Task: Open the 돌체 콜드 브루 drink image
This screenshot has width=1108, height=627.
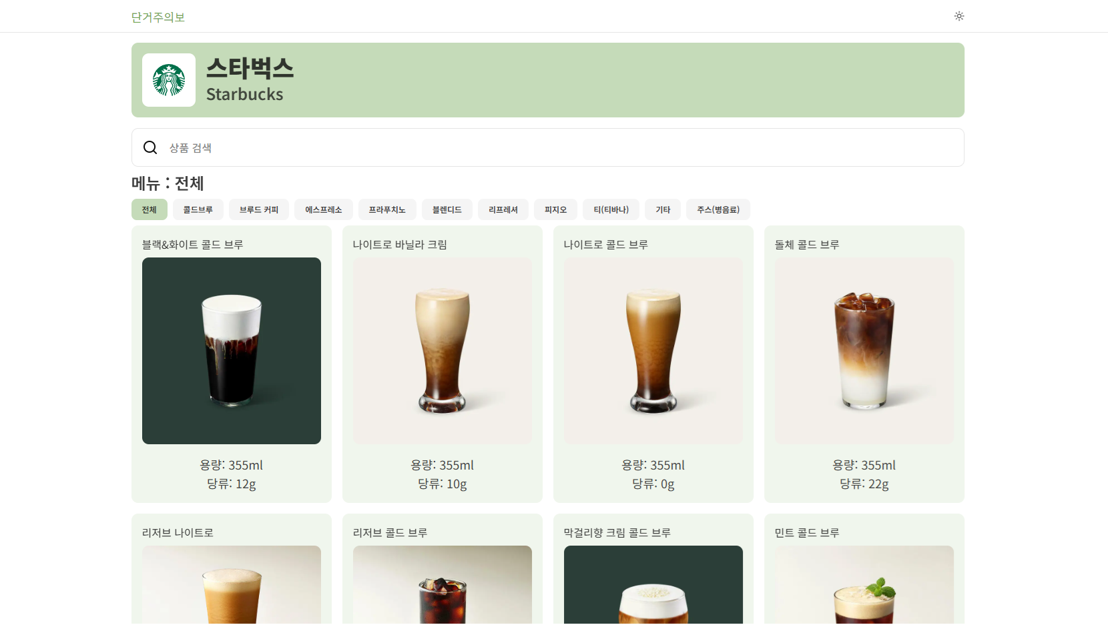Action: pos(864,351)
